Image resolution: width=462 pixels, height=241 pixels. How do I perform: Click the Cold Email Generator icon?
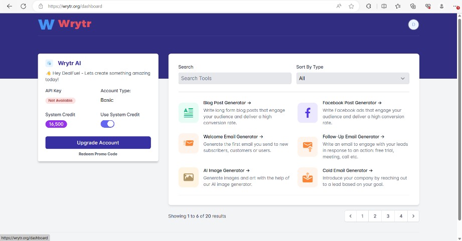point(307,177)
